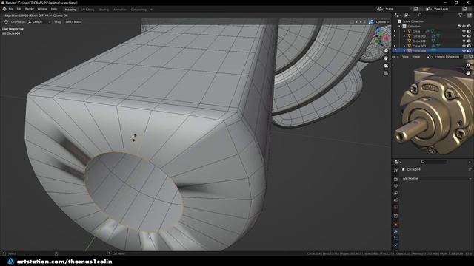Hide Circle.002 via eye icon

pos(464,41)
